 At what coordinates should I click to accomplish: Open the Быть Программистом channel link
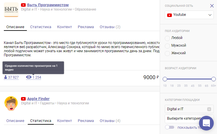point(48,5)
